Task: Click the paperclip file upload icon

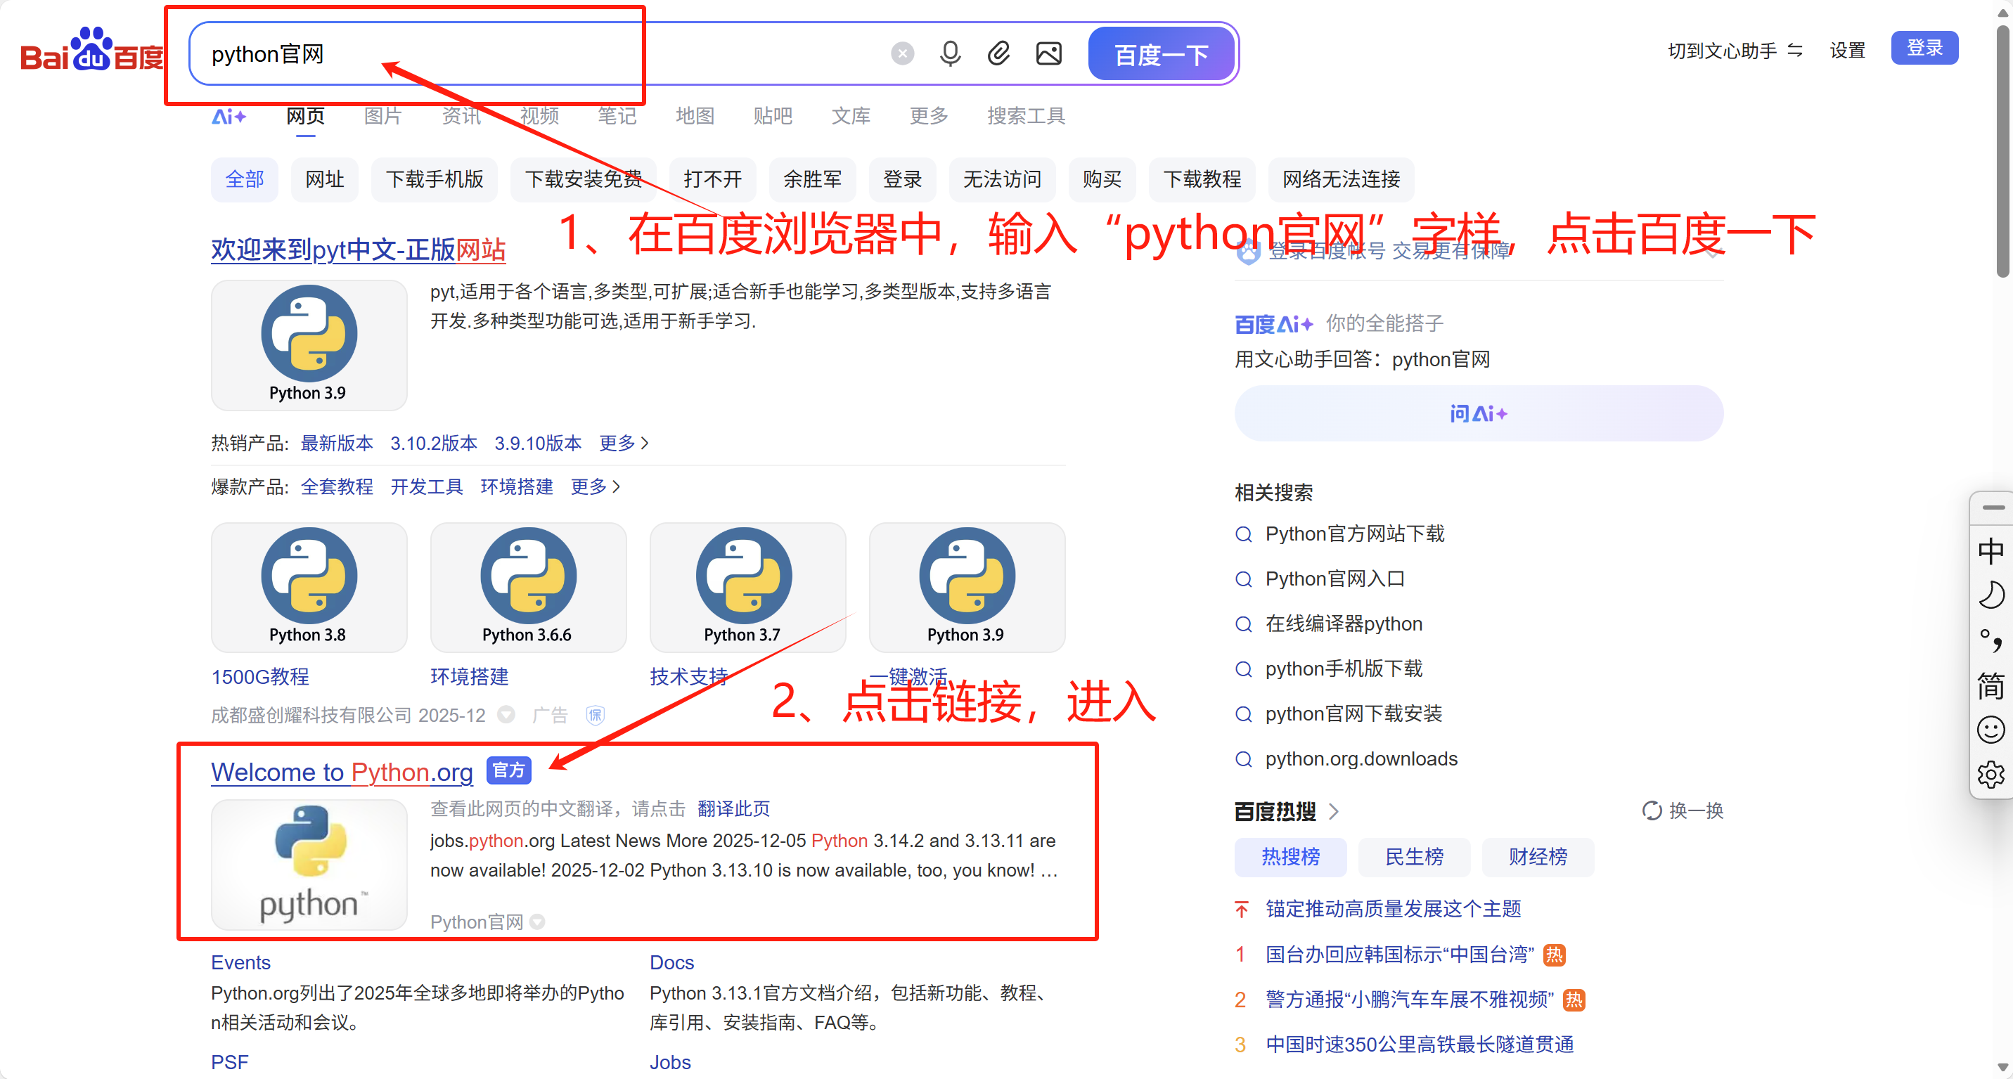Action: [998, 53]
